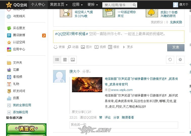
Task: Click the bar chart icon for 投票
Action: pyautogui.click(x=9, y=98)
